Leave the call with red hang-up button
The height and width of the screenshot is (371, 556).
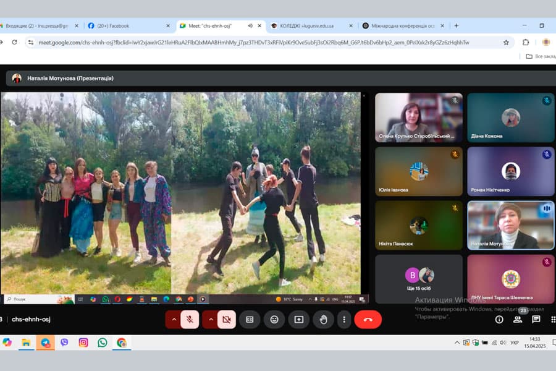(368, 320)
